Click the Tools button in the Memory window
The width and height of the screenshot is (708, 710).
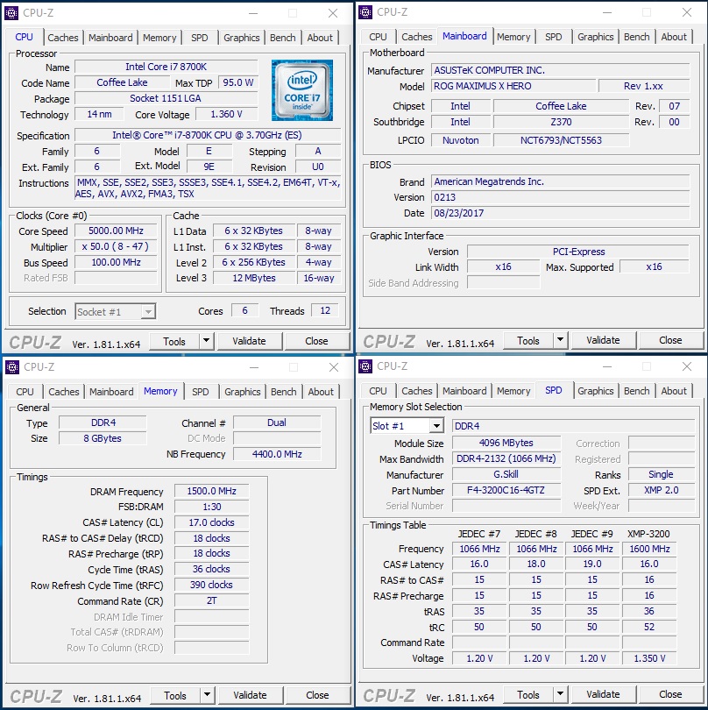(175, 695)
